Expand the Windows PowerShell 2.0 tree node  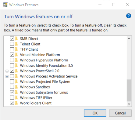[7, 71]
